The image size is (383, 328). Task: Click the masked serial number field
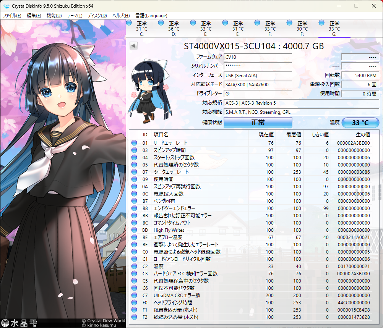258,66
